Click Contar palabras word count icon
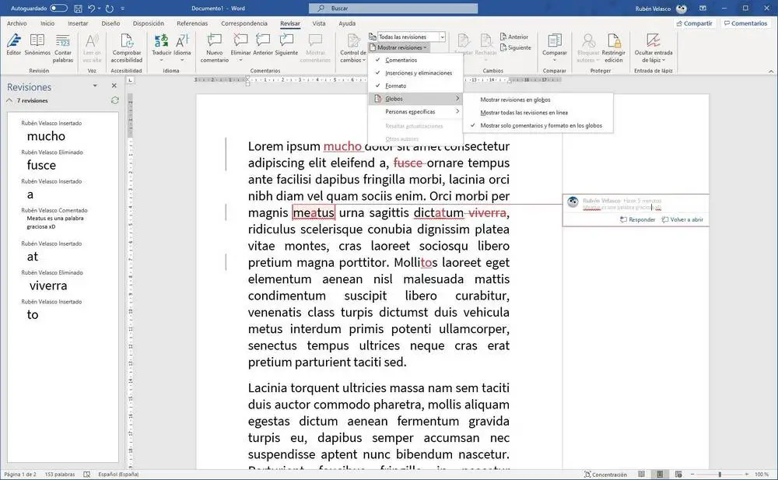 (x=63, y=44)
